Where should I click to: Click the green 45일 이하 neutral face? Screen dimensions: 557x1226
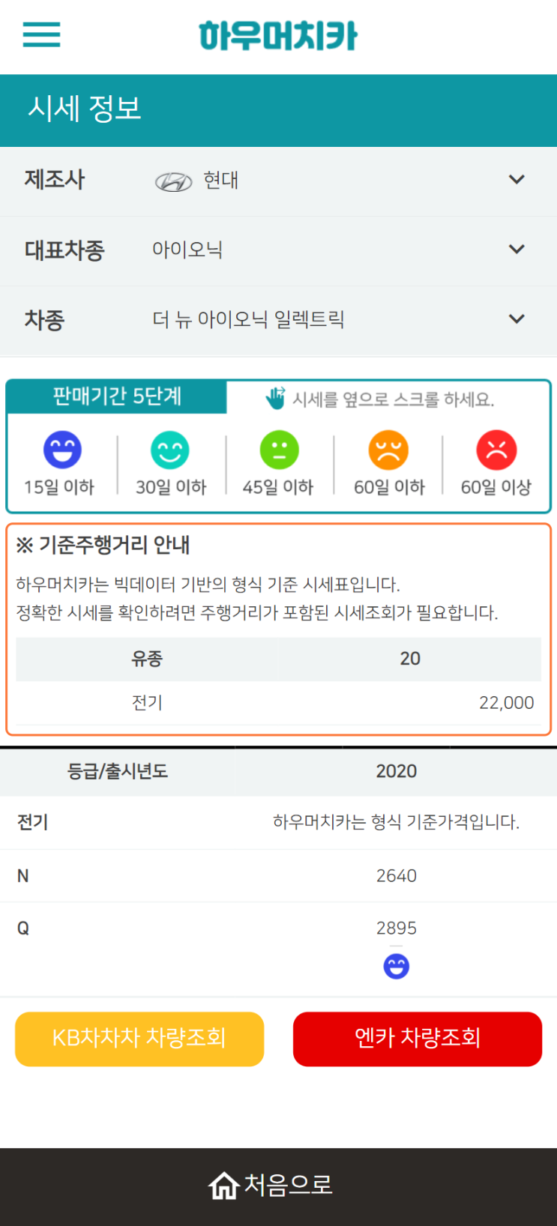[x=279, y=450]
